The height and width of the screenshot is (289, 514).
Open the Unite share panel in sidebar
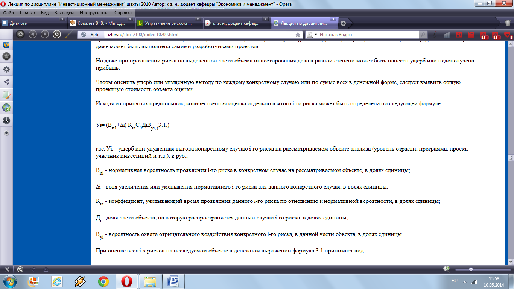(x=6, y=82)
